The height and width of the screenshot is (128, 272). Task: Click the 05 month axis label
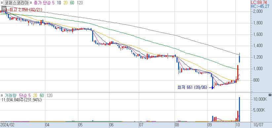tap(81, 125)
